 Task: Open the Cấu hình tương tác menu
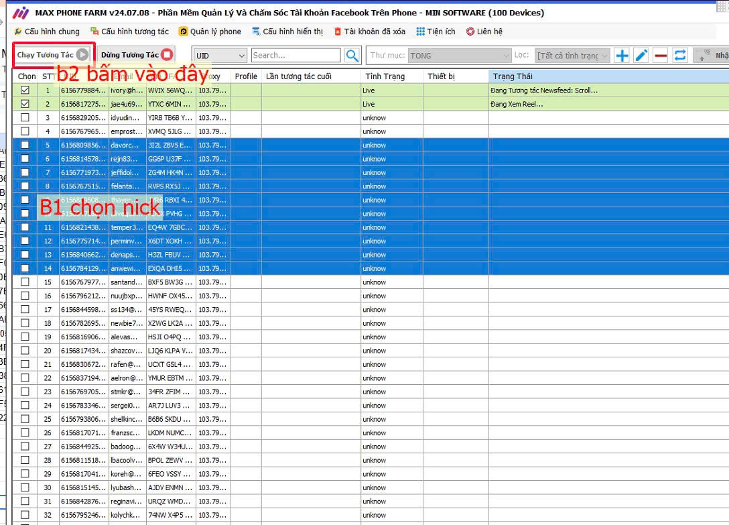point(129,32)
